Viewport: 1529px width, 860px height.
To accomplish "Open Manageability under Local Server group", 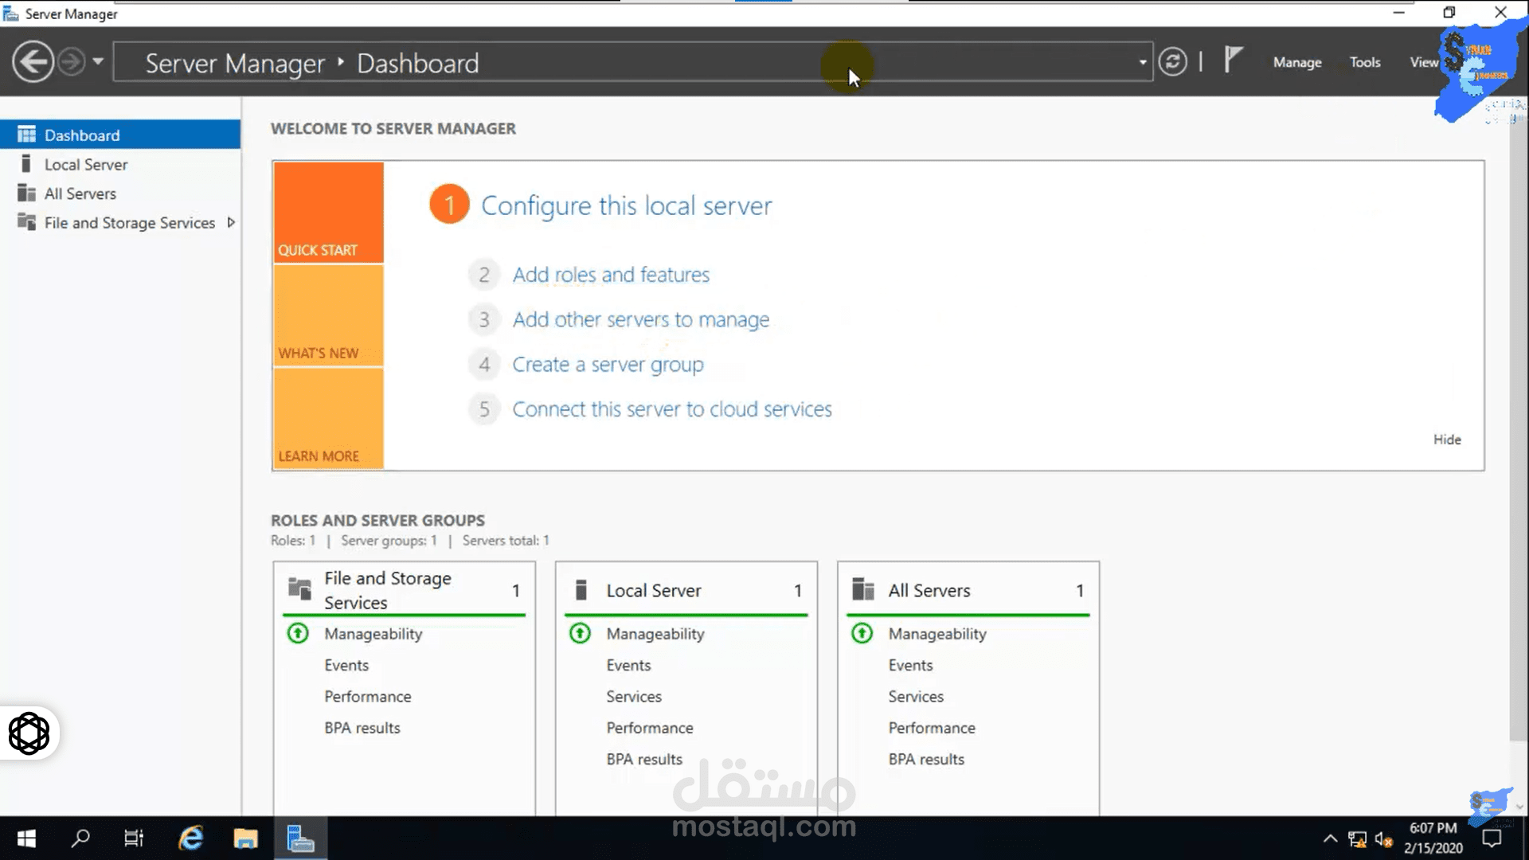I will tap(655, 633).
